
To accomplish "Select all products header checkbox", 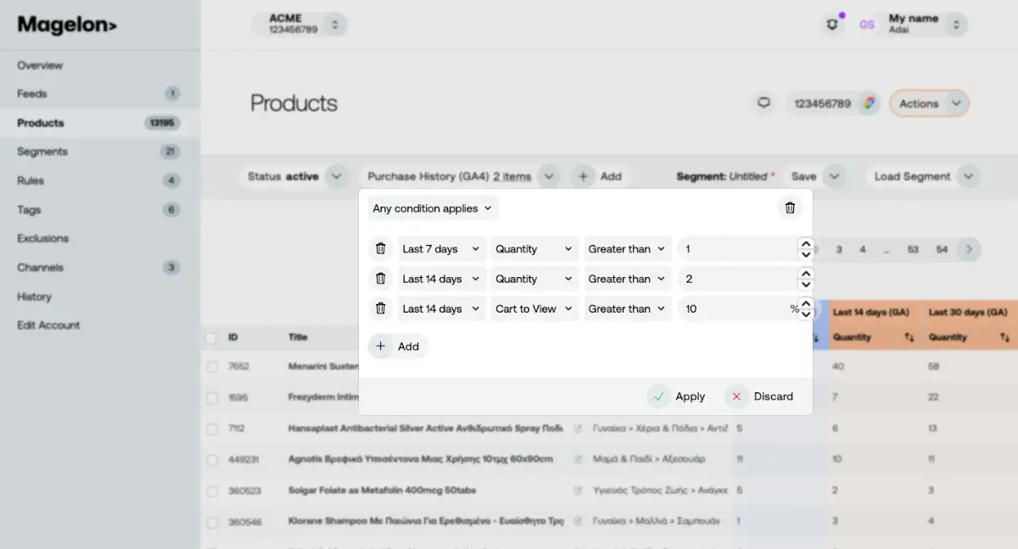I will (210, 337).
